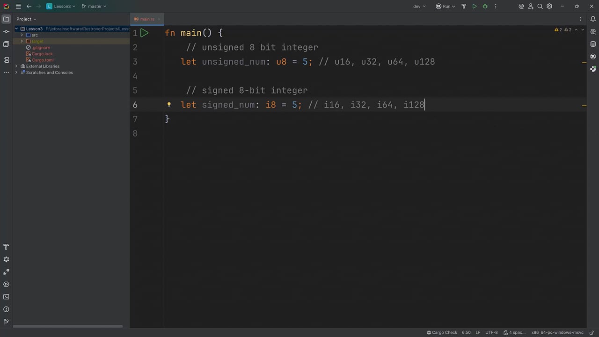This screenshot has width=599, height=337.
Task: Click the Project panel horizontal scrollbar
Action: tap(68, 326)
